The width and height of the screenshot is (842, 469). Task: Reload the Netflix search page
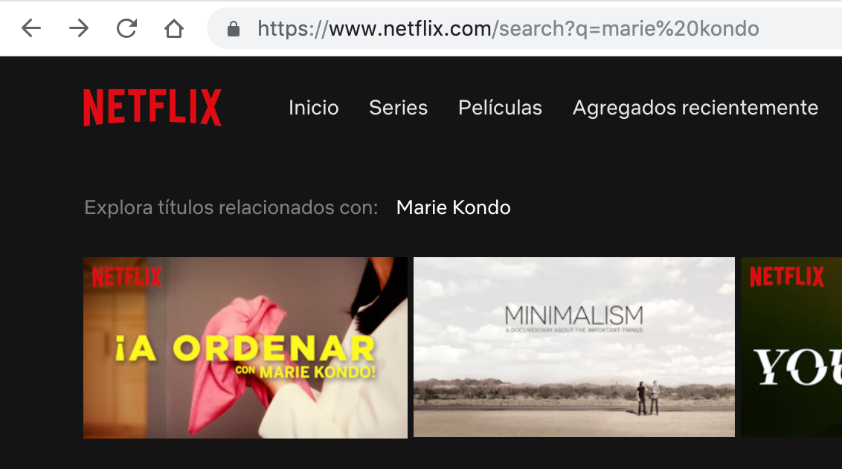tap(126, 28)
